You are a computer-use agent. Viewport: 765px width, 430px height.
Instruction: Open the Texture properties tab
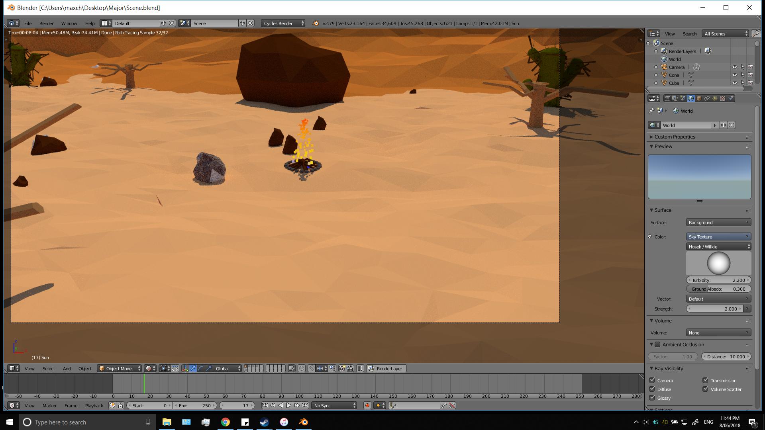click(x=723, y=98)
